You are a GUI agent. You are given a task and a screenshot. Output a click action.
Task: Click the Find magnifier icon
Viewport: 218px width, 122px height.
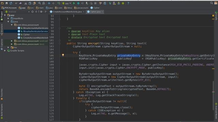(x=40, y=3)
